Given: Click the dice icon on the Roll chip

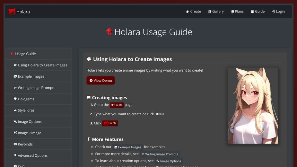Looking at the screenshot, I should pyautogui.click(x=157, y=114).
